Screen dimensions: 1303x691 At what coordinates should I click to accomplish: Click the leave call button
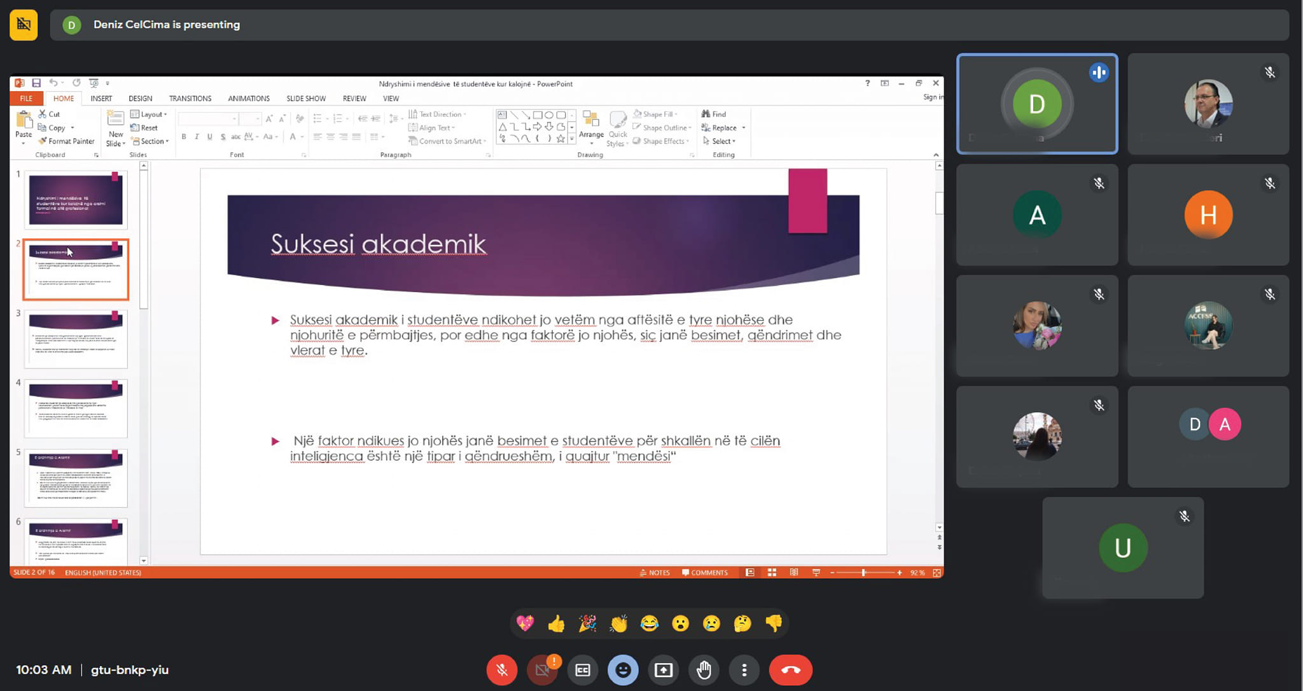(x=790, y=670)
